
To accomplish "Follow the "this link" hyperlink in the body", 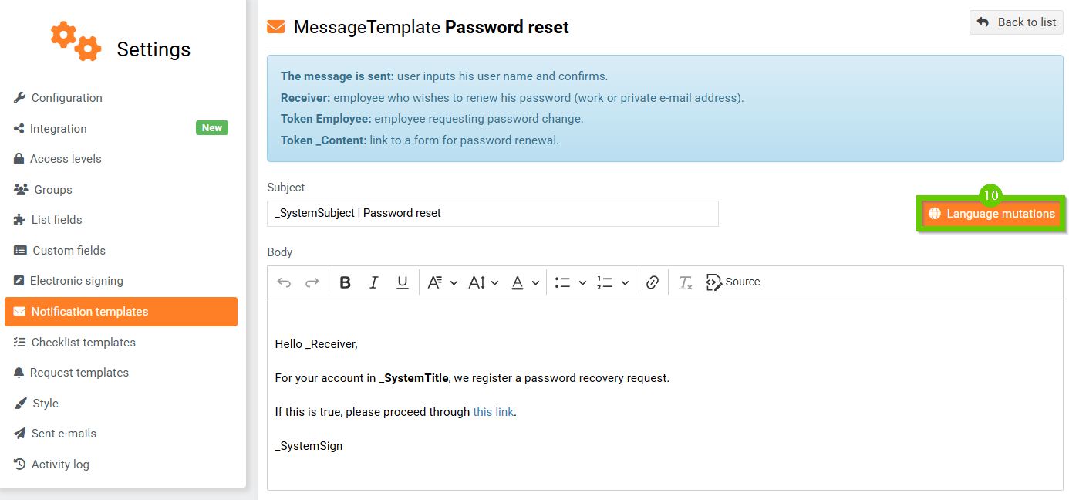I will [x=493, y=412].
